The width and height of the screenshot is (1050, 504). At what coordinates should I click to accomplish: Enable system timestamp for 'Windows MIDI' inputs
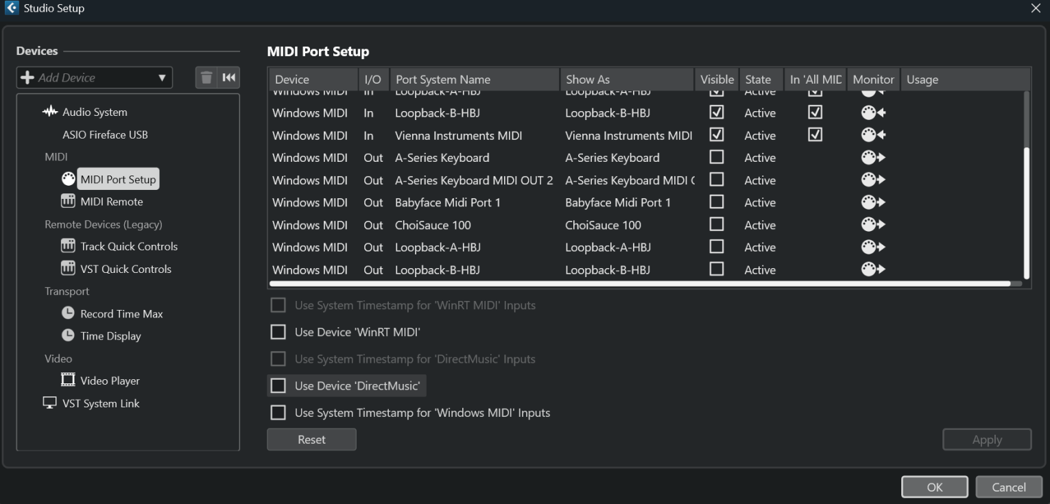[x=278, y=413]
